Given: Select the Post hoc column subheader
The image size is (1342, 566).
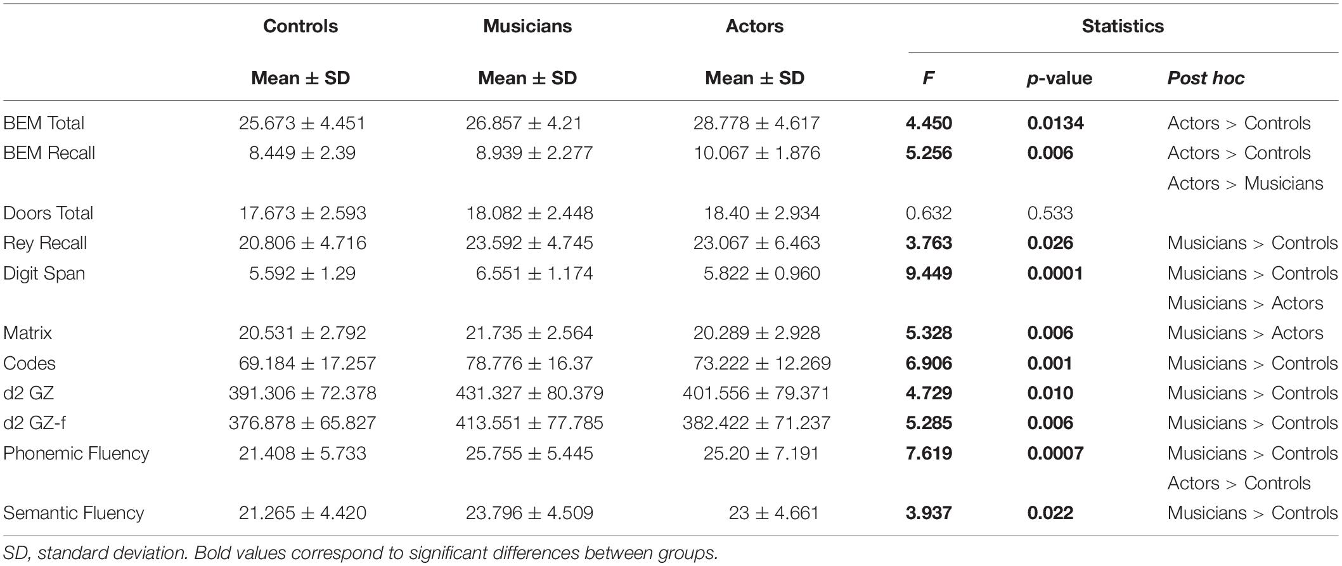Looking at the screenshot, I should pyautogui.click(x=1206, y=78).
